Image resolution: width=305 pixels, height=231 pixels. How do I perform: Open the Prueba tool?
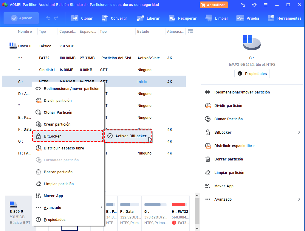[x=248, y=18]
